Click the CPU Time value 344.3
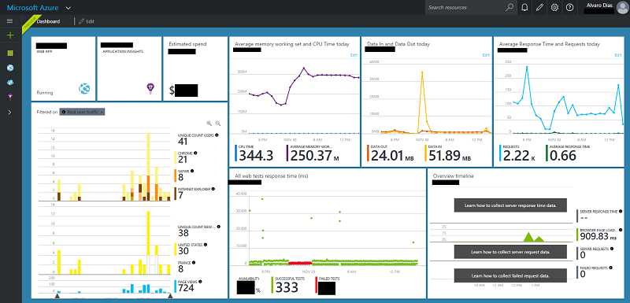630x303 pixels. pyautogui.click(x=256, y=156)
